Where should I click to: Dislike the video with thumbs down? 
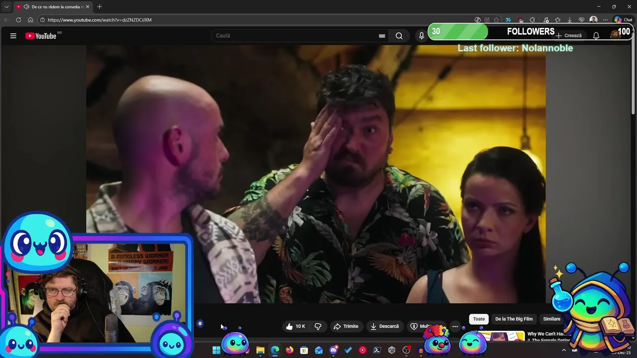318,327
